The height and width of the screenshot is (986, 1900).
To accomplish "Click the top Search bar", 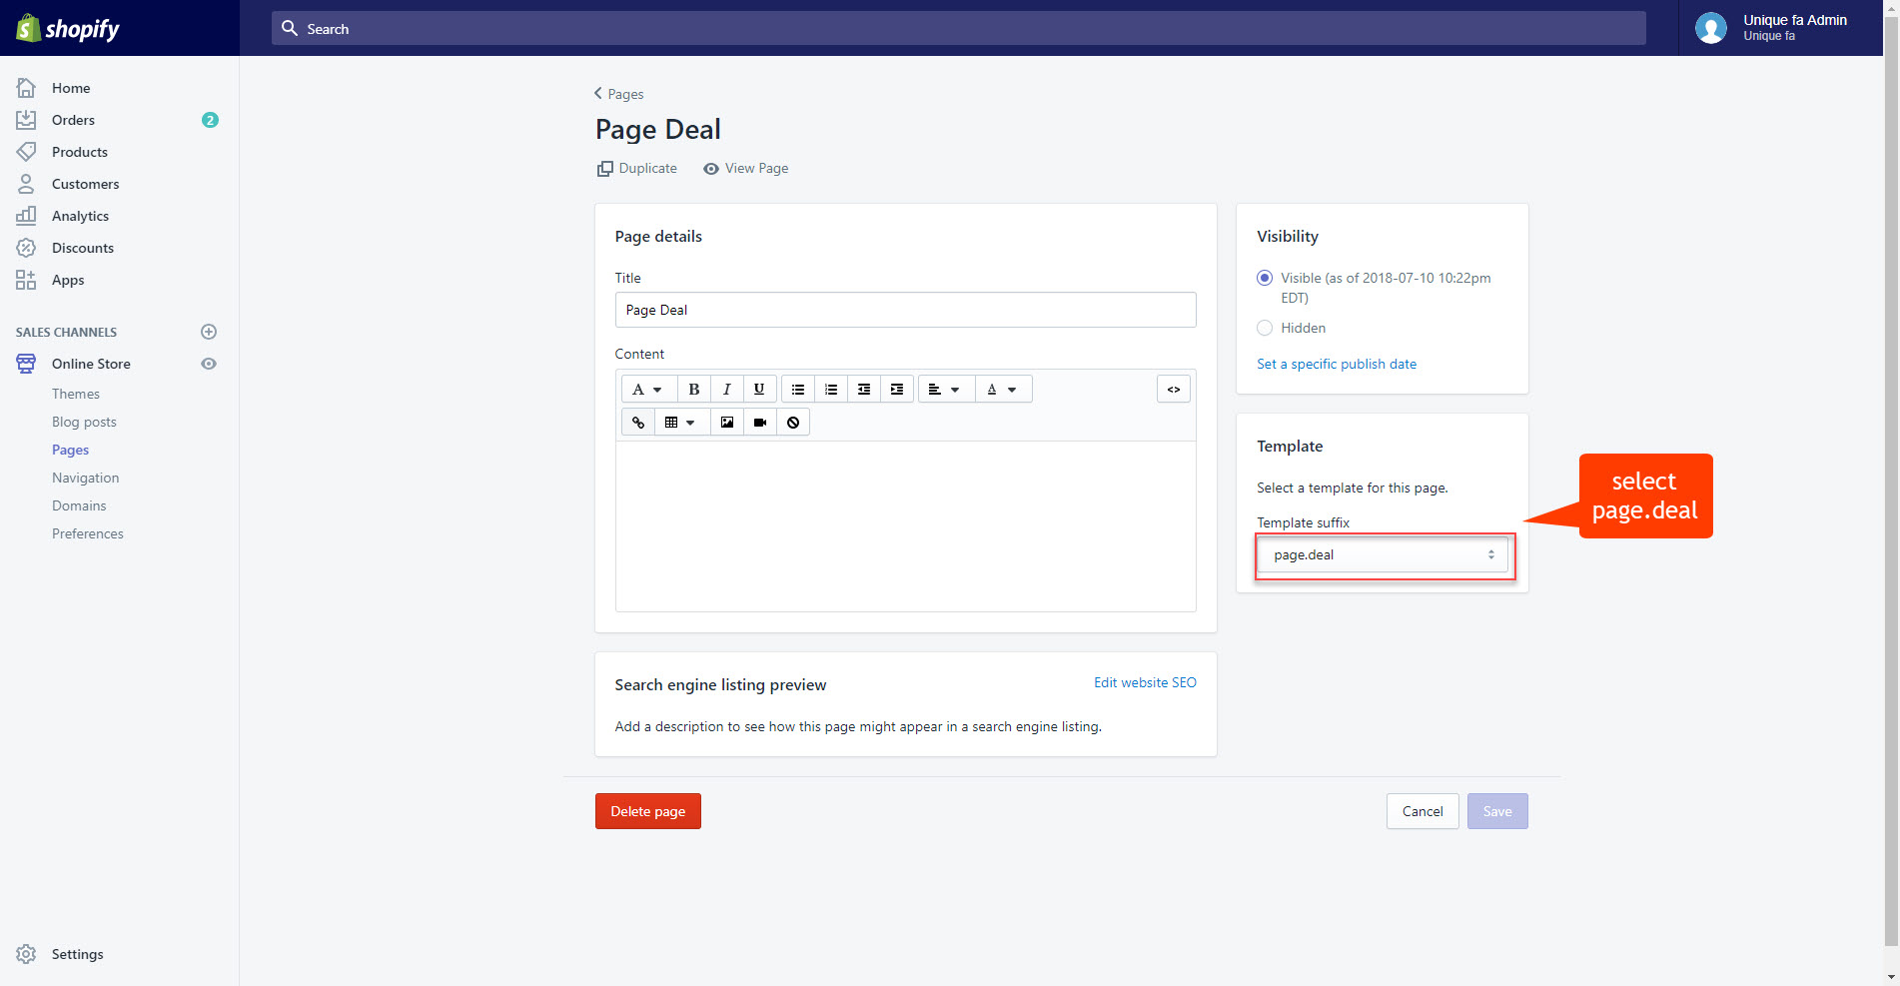I will [x=959, y=28].
